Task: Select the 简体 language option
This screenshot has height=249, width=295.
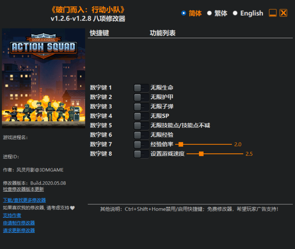Action: coord(184,13)
